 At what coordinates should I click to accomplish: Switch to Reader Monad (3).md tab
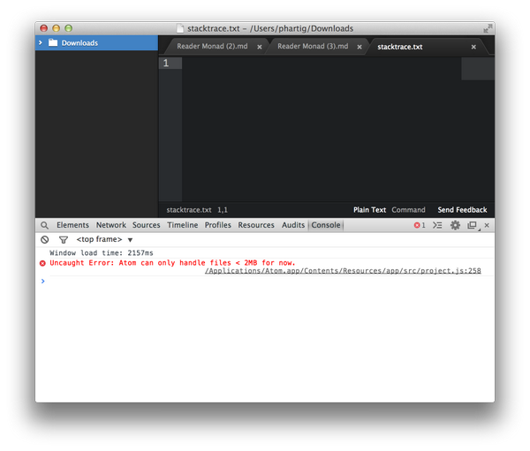(313, 46)
